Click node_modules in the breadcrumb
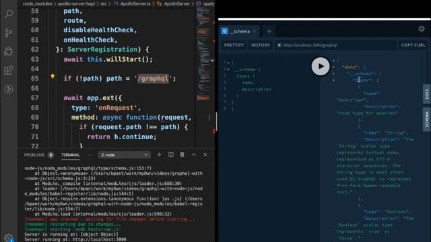Screen dimensions: 431x242 (38, 3)
